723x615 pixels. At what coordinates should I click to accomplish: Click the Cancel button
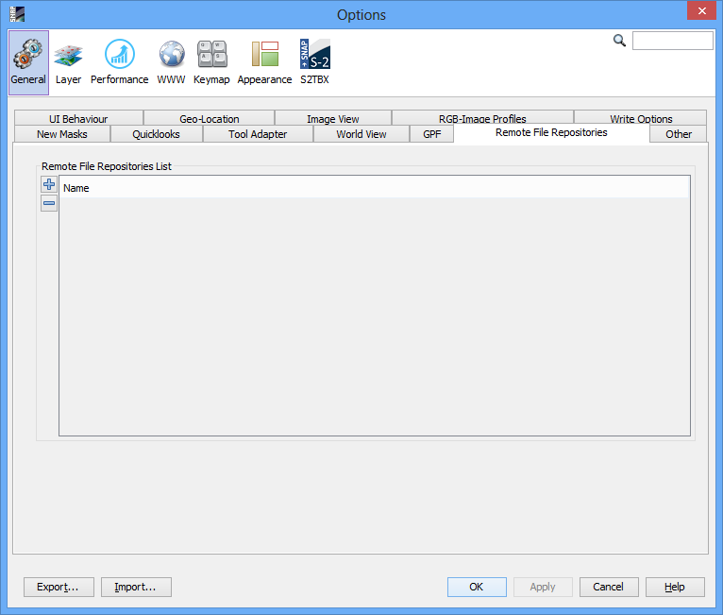(609, 587)
